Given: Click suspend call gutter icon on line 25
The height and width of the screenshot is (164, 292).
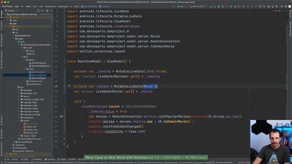Looking at the screenshot, I should (61, 117).
